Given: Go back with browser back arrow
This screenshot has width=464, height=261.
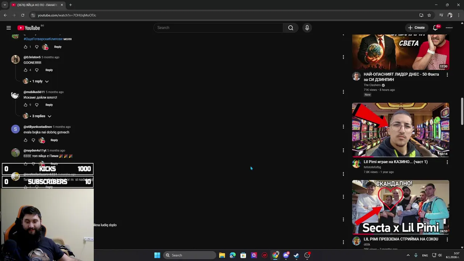Looking at the screenshot, I should (x=5, y=15).
